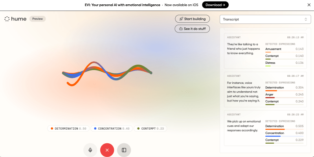Dismiss the EVI banner with the X
This screenshot has height=157, width=314.
(x=309, y=5)
